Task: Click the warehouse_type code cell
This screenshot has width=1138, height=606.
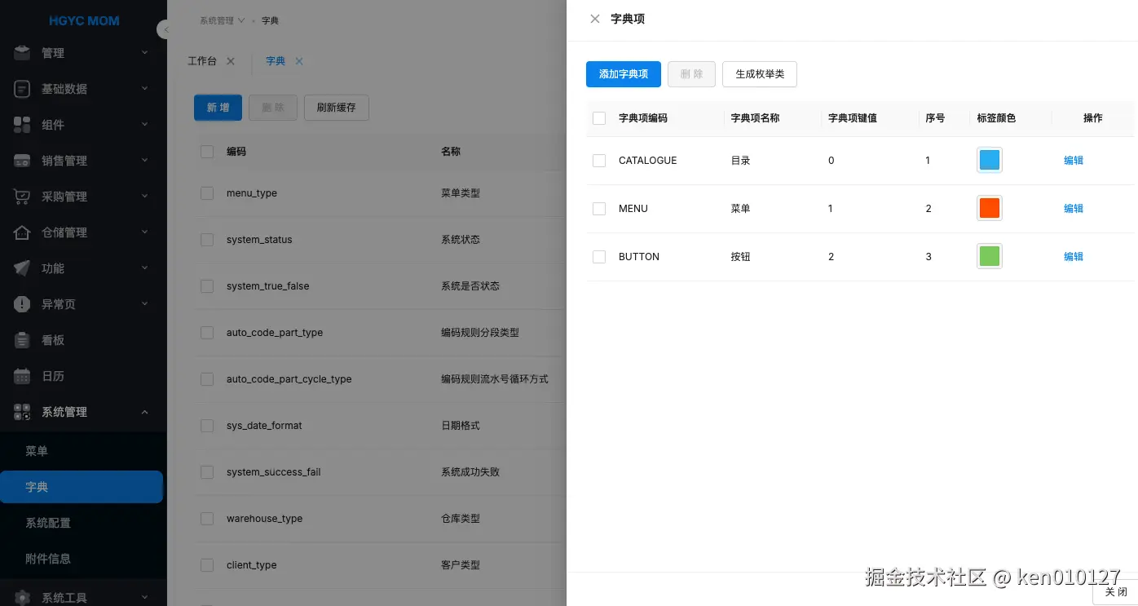Action: point(265,519)
